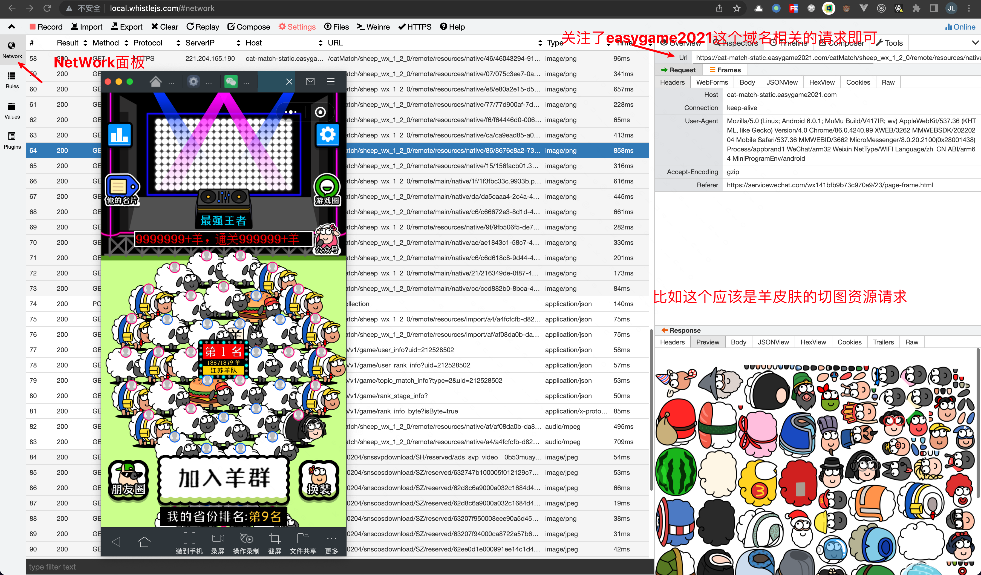Select row 77 user_info request
This screenshot has width=981, height=575.
337,350
